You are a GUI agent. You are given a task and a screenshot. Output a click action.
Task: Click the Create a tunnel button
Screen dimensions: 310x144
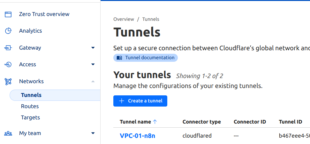click(140, 101)
